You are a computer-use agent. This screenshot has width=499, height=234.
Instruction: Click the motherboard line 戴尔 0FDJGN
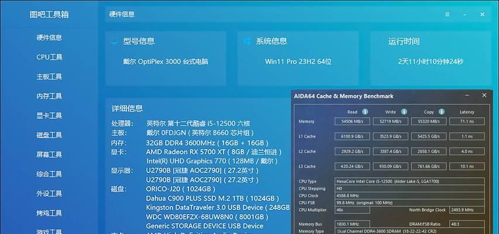pyautogui.click(x=200, y=133)
